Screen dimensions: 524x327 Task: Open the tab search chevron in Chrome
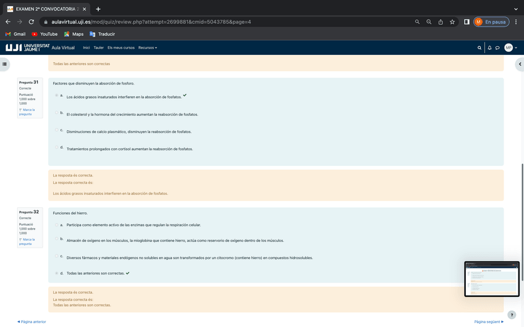tap(516, 9)
